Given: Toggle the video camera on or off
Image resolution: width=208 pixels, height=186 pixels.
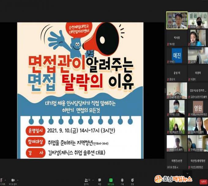Looking at the screenshot, I should [x=13, y=180].
